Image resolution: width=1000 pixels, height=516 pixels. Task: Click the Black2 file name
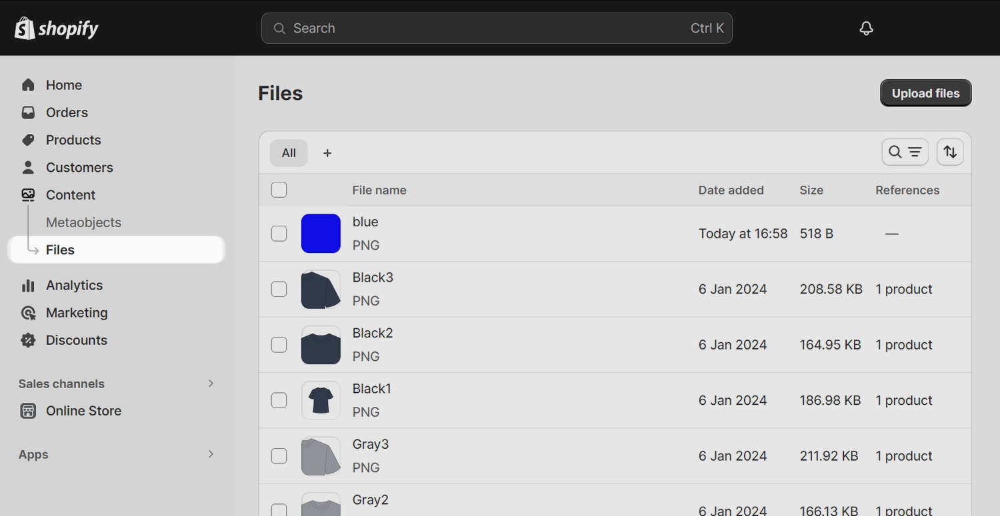point(373,333)
